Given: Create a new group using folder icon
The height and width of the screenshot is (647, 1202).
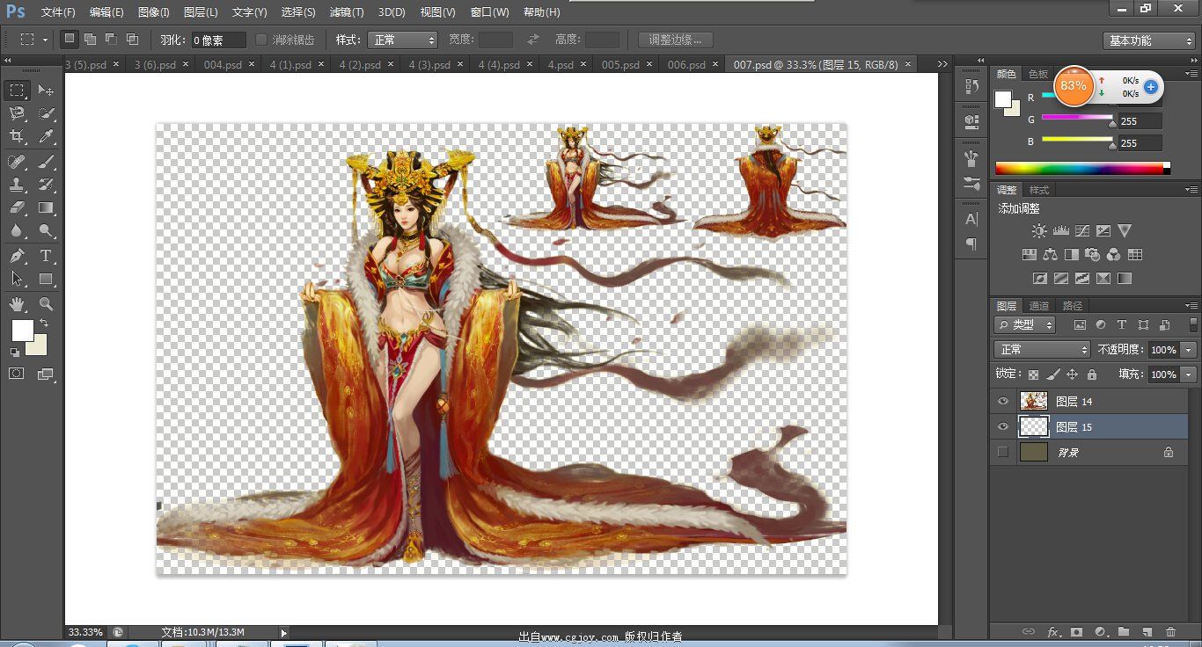Looking at the screenshot, I should pyautogui.click(x=1124, y=631).
